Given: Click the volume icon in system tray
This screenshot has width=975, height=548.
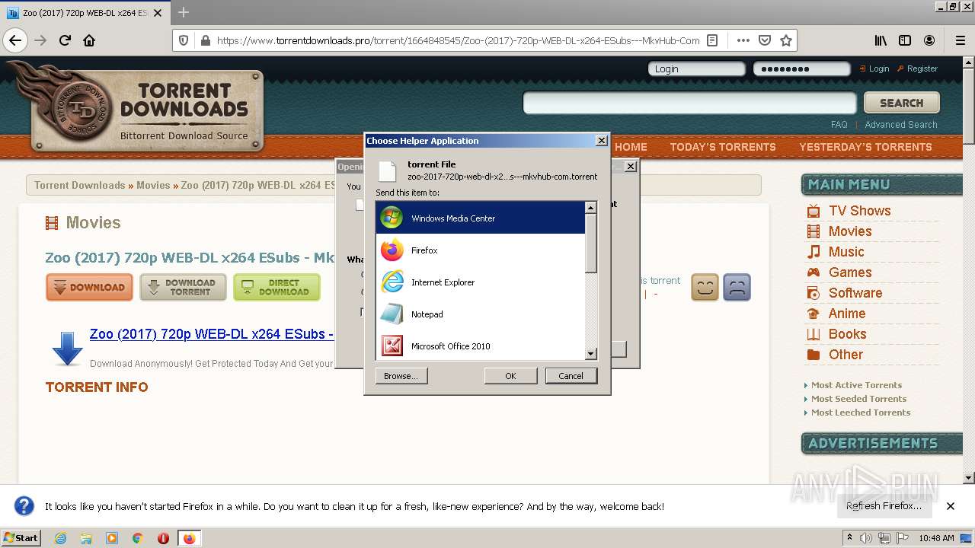Looking at the screenshot, I should [x=866, y=538].
